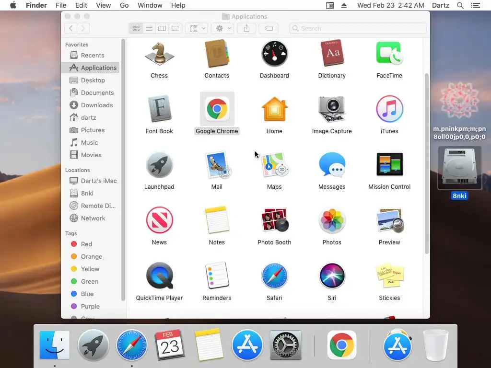This screenshot has width=491, height=368.
Task: Switch to column view
Action: pyautogui.click(x=162, y=28)
